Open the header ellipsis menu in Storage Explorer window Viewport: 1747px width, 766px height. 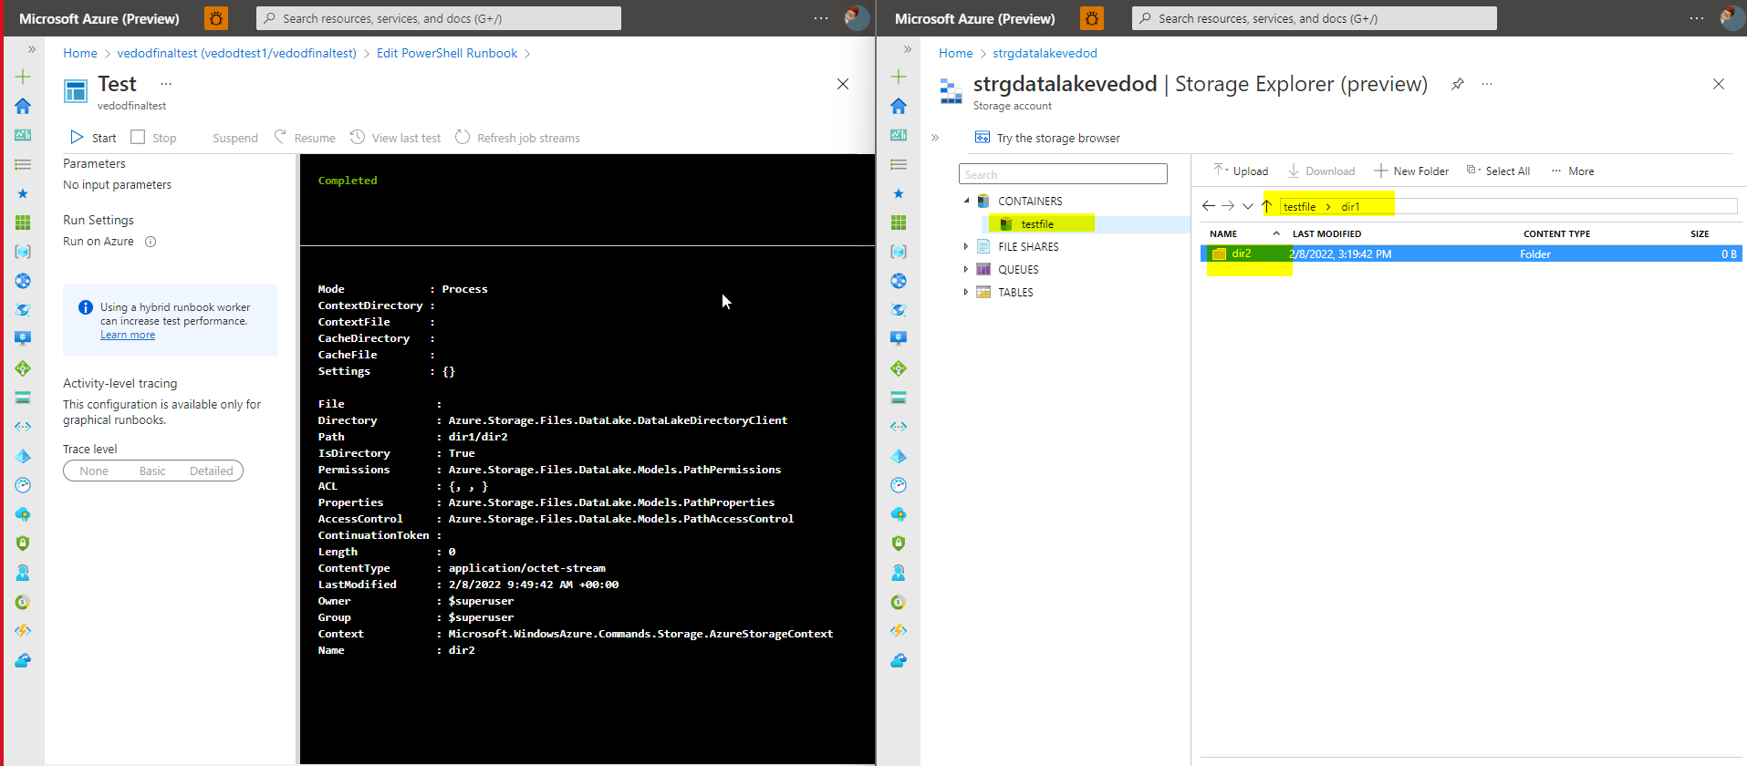[1697, 18]
